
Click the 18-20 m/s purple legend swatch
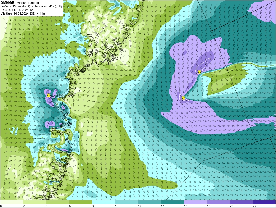(218, 202)
